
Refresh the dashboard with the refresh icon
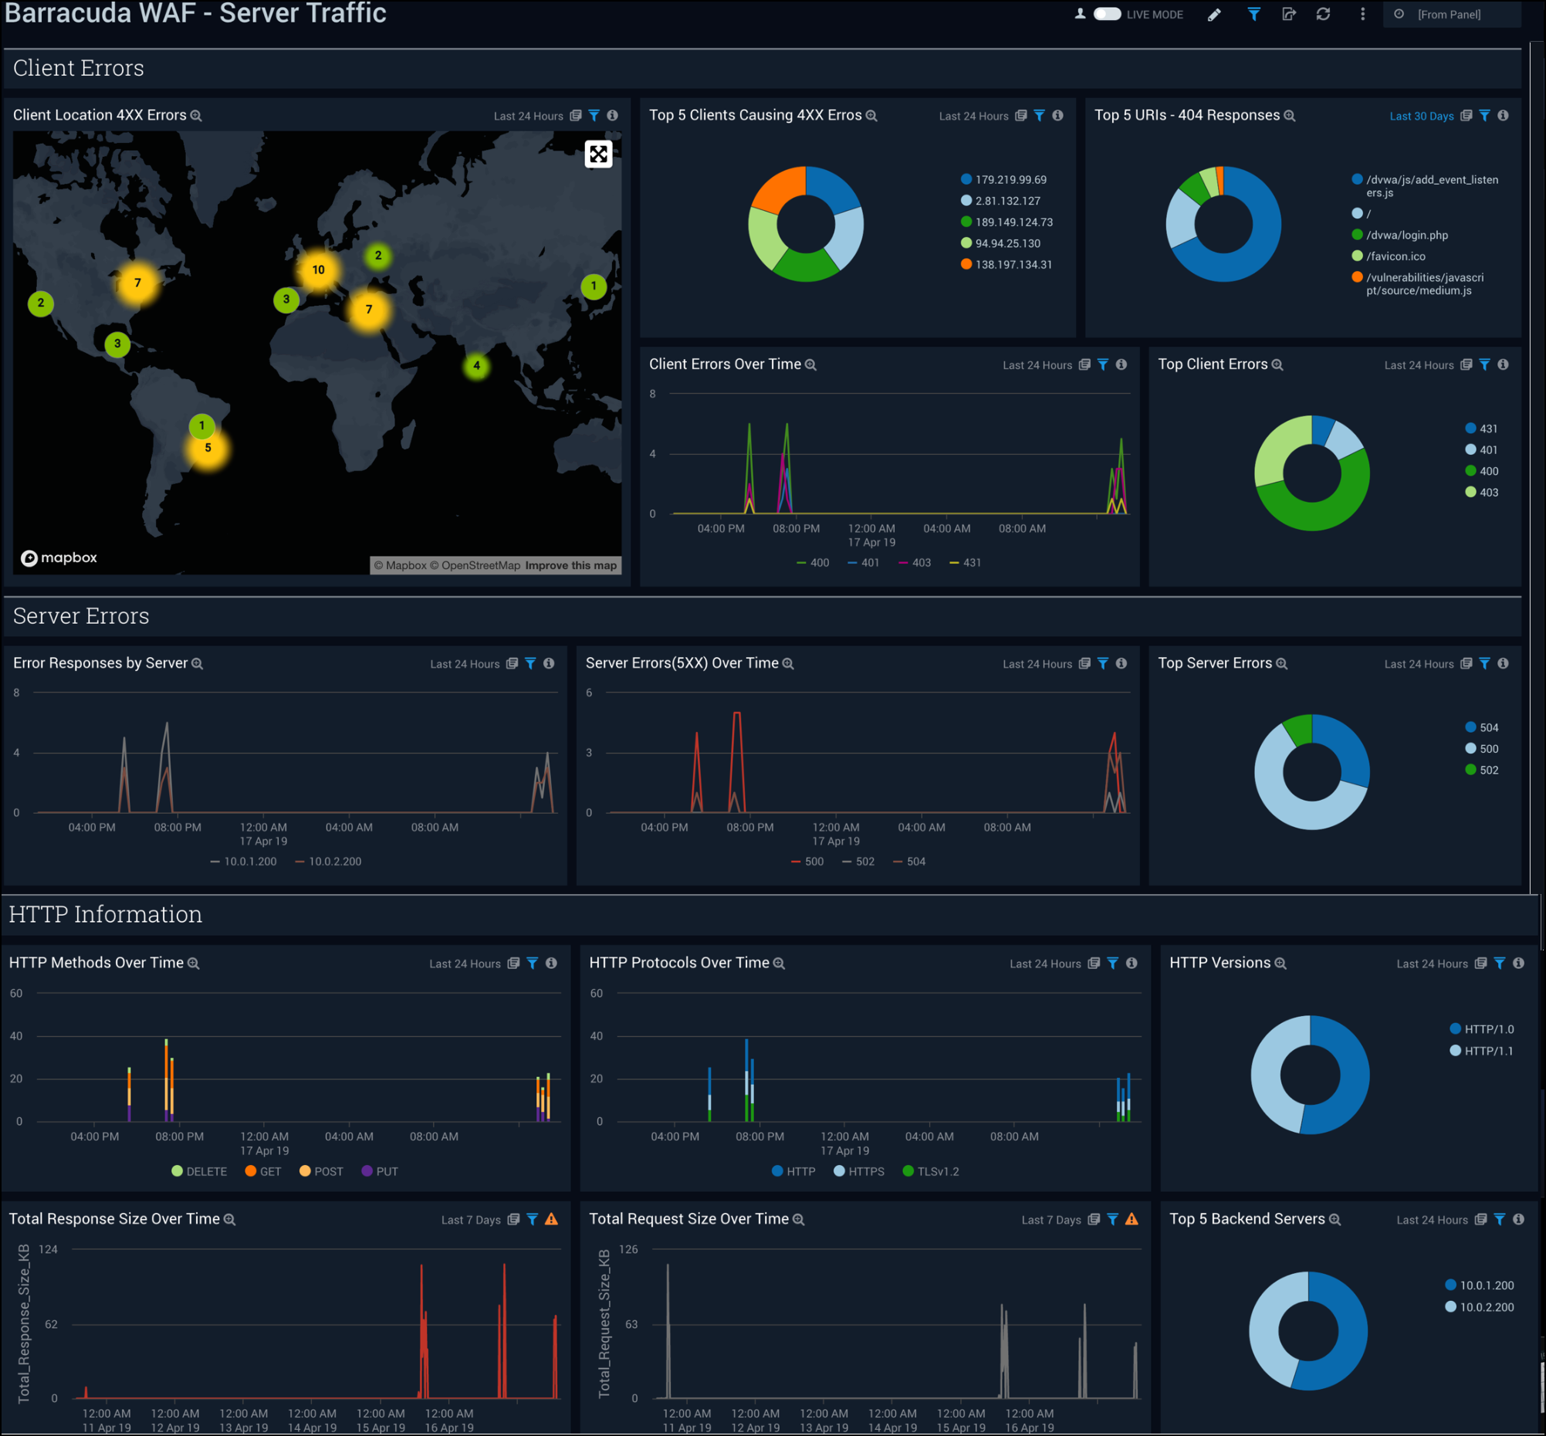pos(1324,14)
